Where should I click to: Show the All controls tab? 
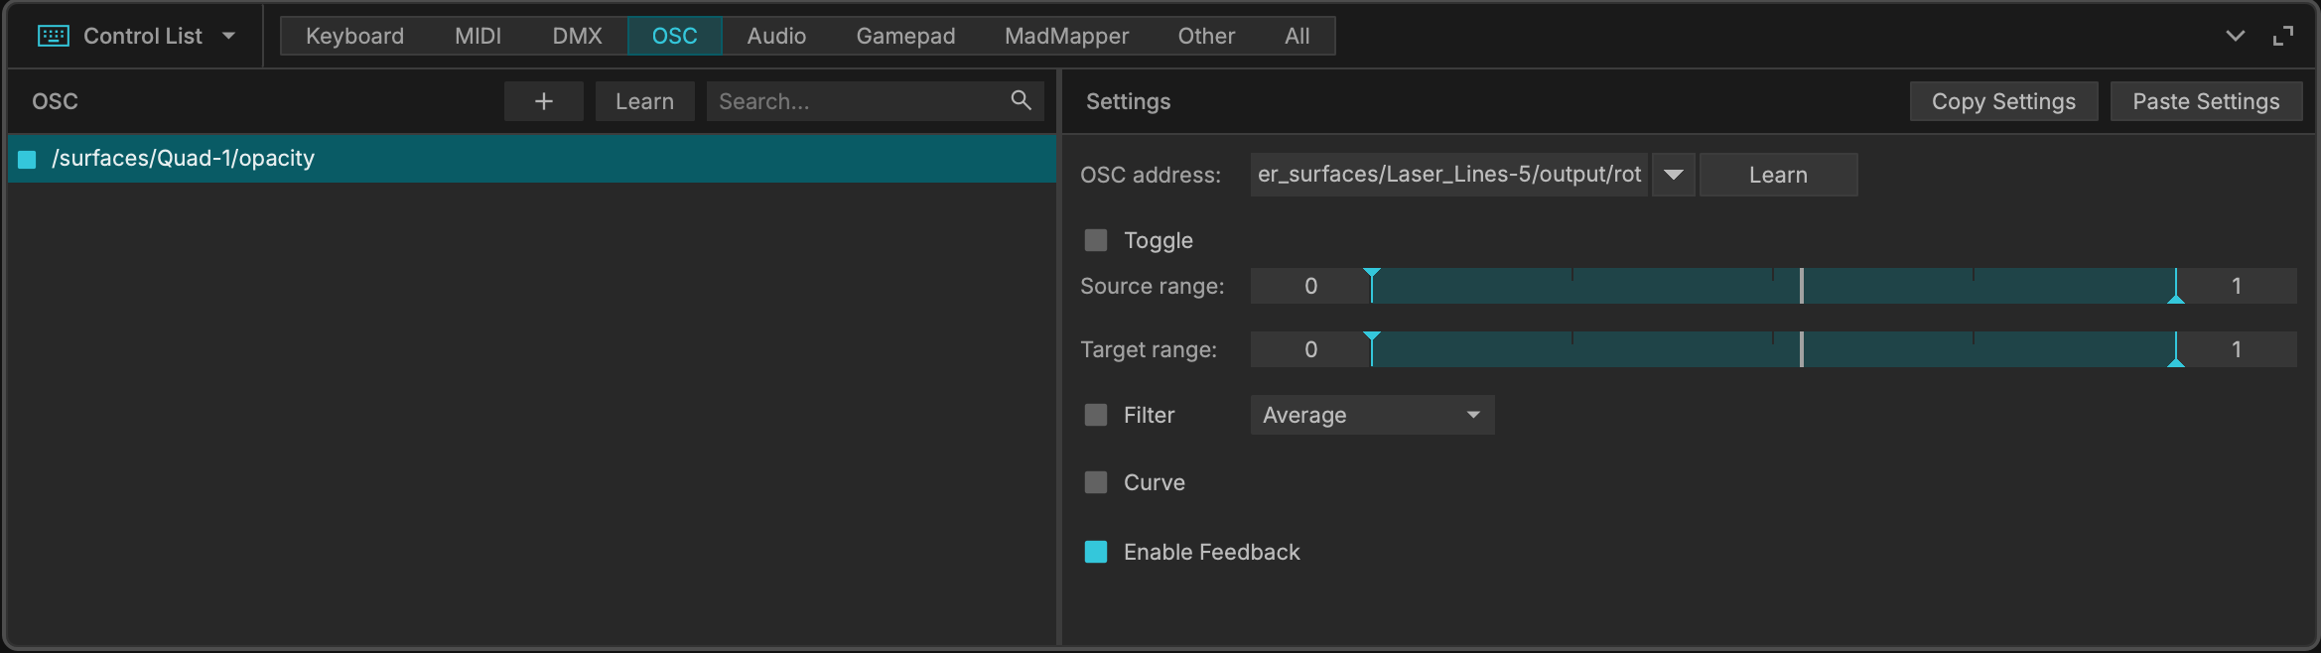click(x=1297, y=37)
